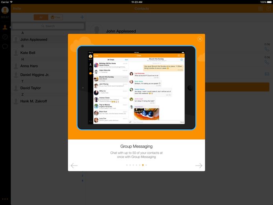The height and width of the screenshot is (205, 273).
Task: Go to the next intro slide arrow
Action: pos(199,166)
